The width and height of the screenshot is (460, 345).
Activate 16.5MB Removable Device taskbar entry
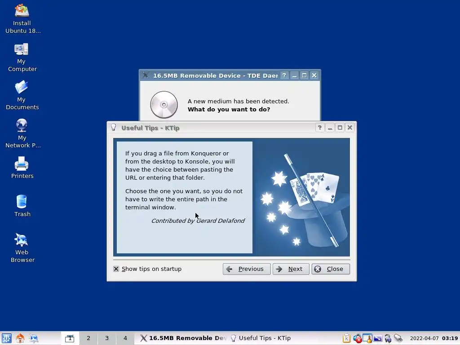[183, 338]
